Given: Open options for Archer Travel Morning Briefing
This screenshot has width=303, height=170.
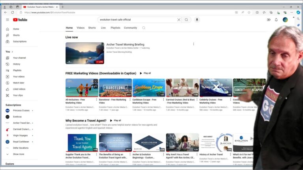Looking at the screenshot, I should coord(193,44).
